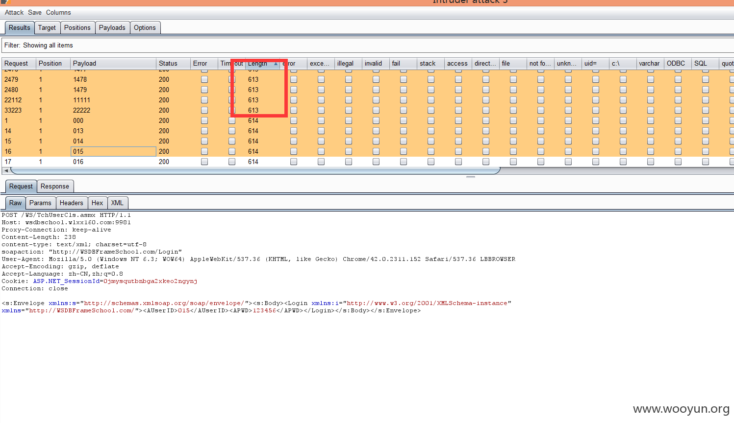Sort by the uid= column header
This screenshot has width=734, height=423.
coord(596,64)
